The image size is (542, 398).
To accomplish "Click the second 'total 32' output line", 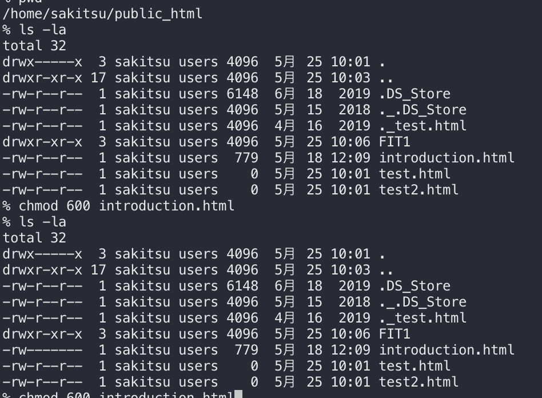I will (34, 237).
